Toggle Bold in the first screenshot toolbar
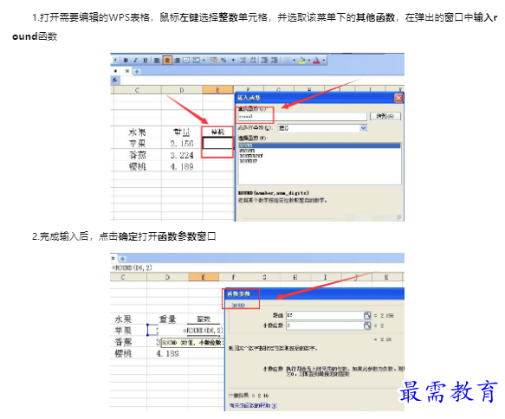505x419 pixels. tap(126, 61)
